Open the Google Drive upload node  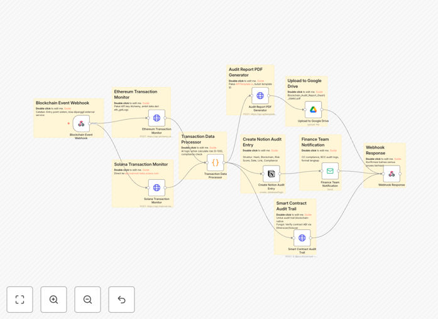(x=313, y=110)
